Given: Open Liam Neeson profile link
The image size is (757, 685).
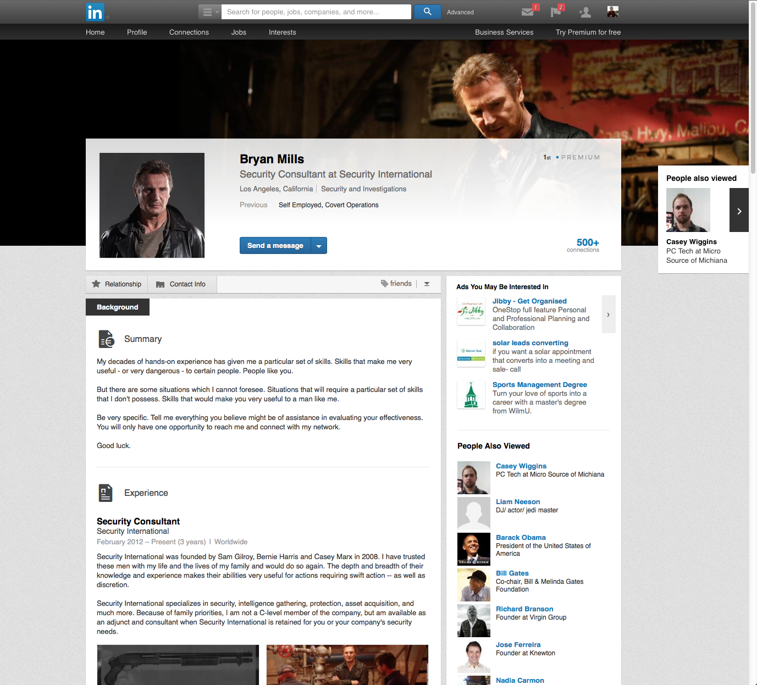Looking at the screenshot, I should click(x=518, y=502).
